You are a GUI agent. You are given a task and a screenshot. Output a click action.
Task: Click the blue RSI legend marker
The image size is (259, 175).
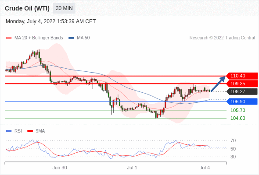point(9,131)
